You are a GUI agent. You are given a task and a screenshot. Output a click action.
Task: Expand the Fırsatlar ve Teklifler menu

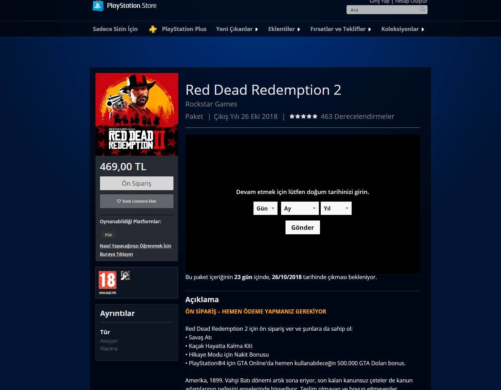point(341,29)
